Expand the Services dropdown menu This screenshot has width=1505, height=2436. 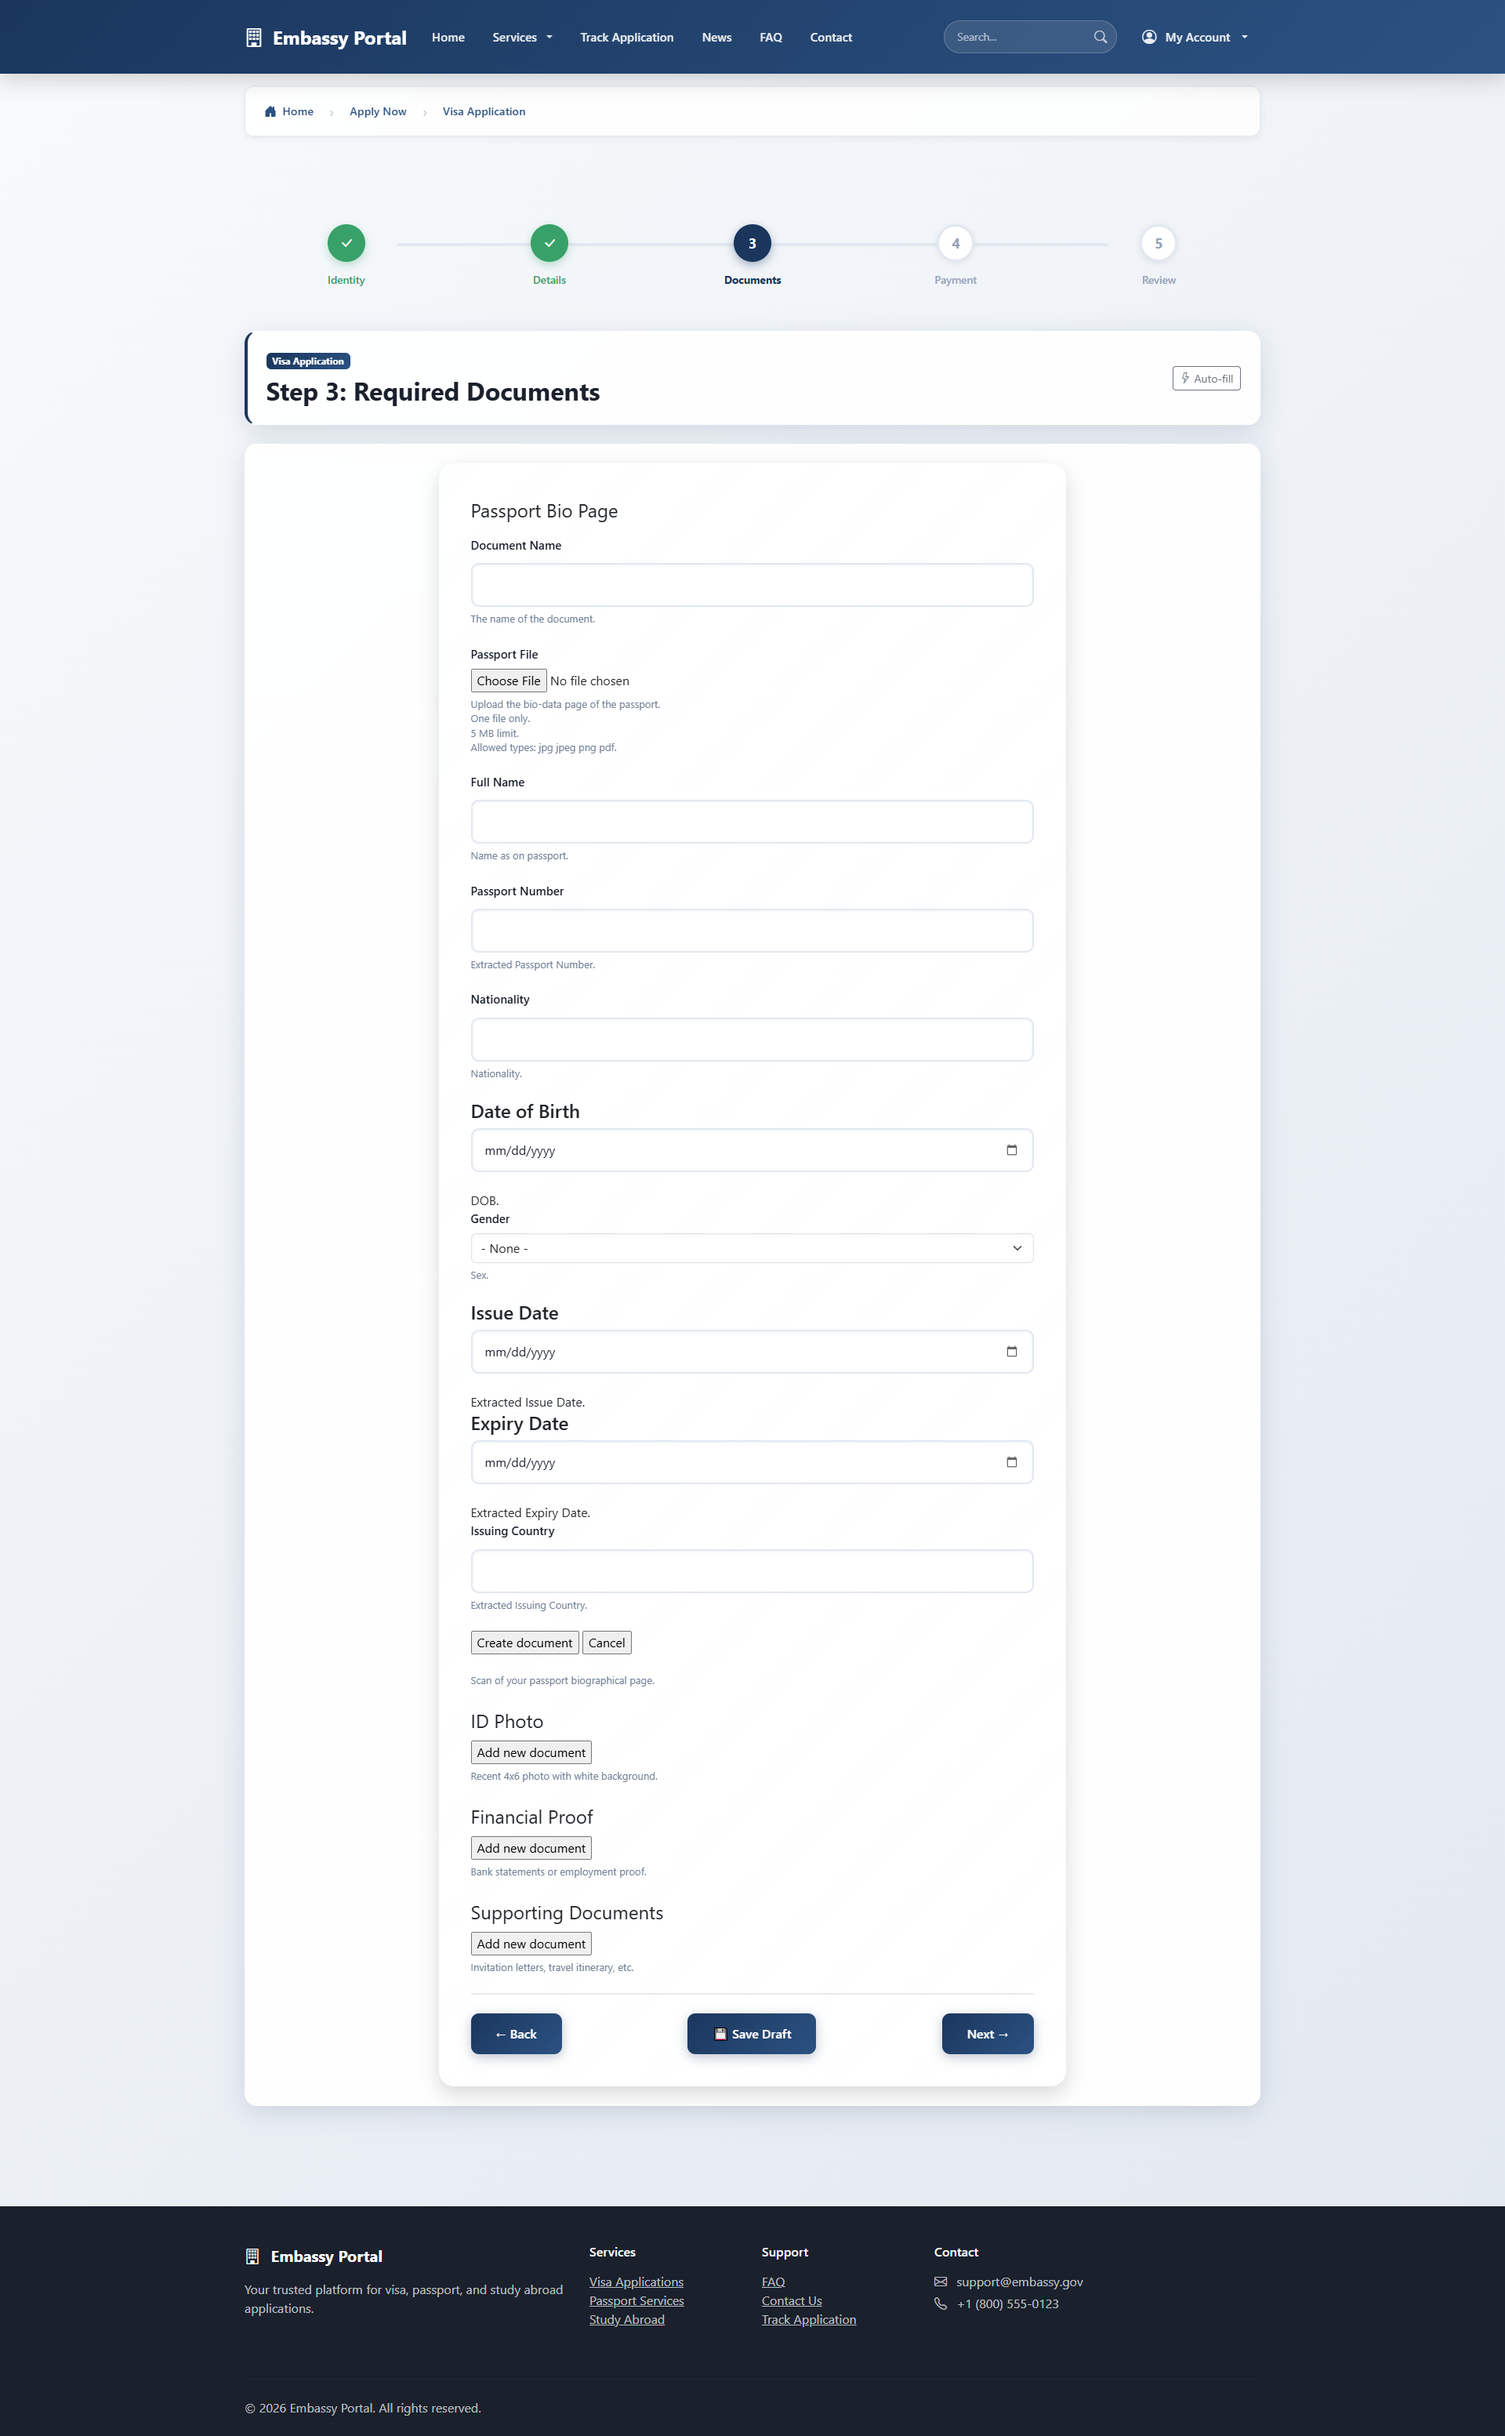point(521,38)
